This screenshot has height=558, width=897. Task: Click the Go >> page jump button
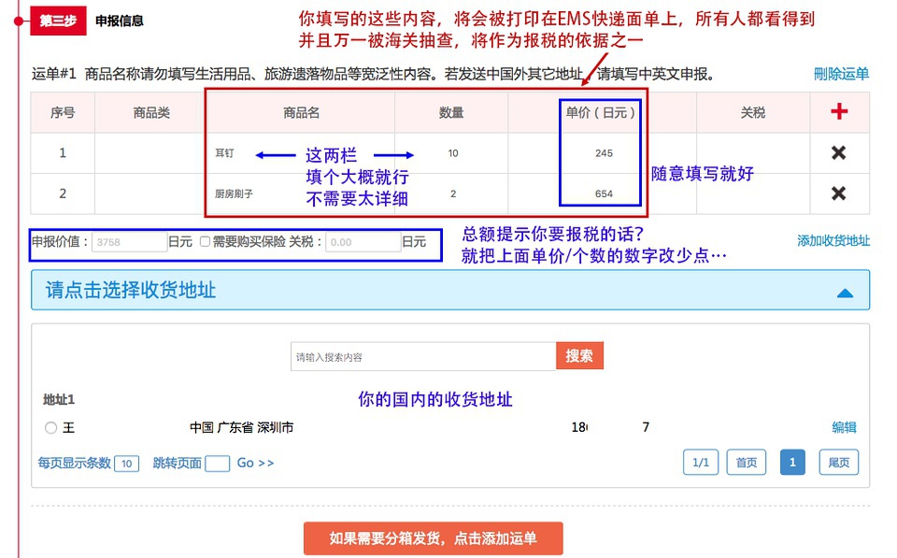pos(254,463)
